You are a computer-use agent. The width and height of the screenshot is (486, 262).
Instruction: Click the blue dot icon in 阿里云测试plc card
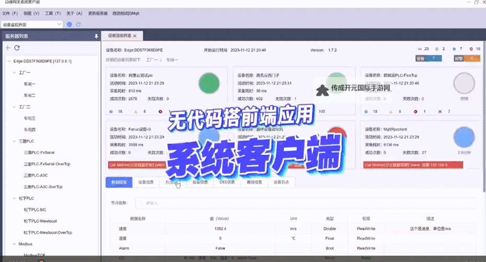point(111,112)
